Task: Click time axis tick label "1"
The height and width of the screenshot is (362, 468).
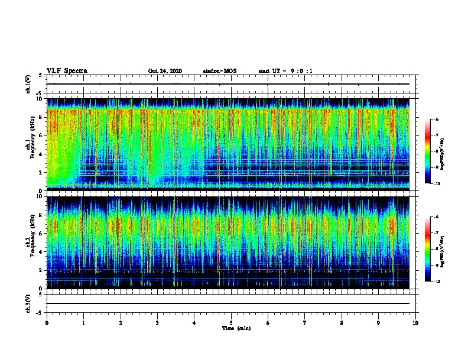Action: [83, 323]
